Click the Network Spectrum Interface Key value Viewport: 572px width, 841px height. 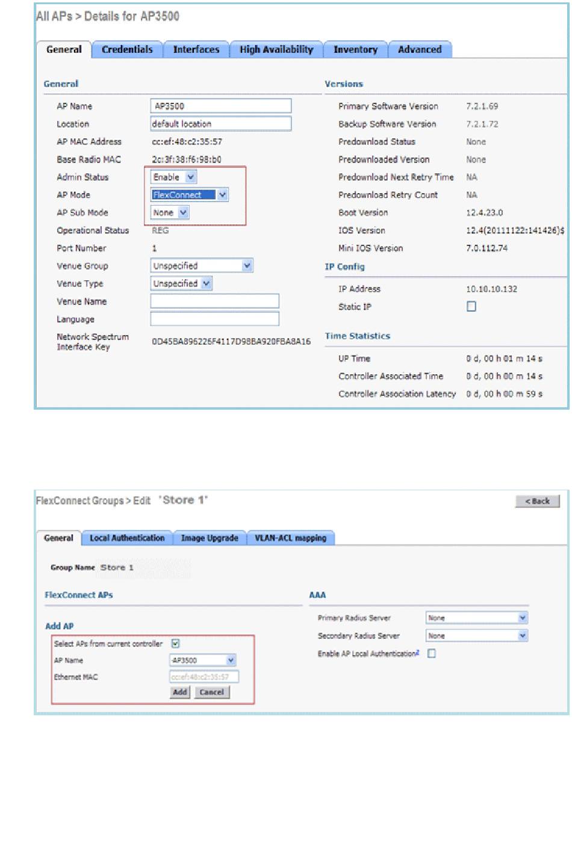pyautogui.click(x=231, y=342)
